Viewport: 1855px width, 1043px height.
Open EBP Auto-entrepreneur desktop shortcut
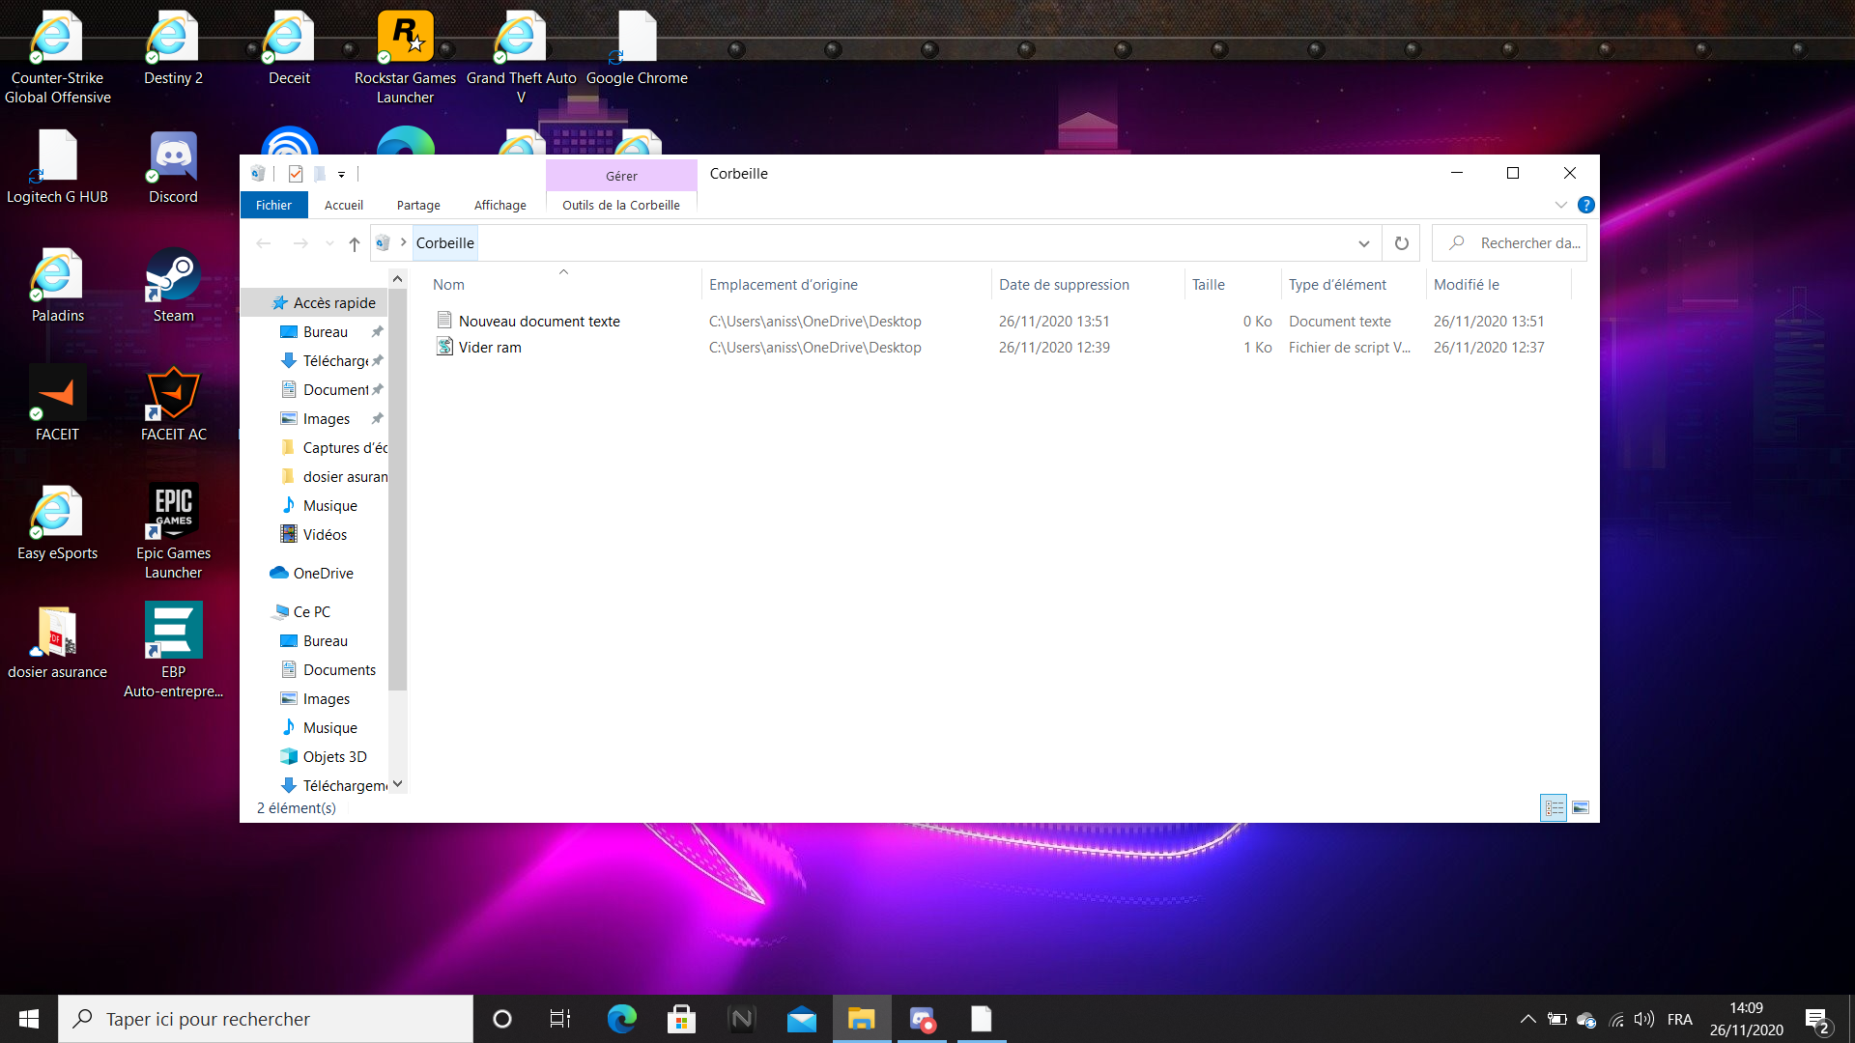click(173, 652)
